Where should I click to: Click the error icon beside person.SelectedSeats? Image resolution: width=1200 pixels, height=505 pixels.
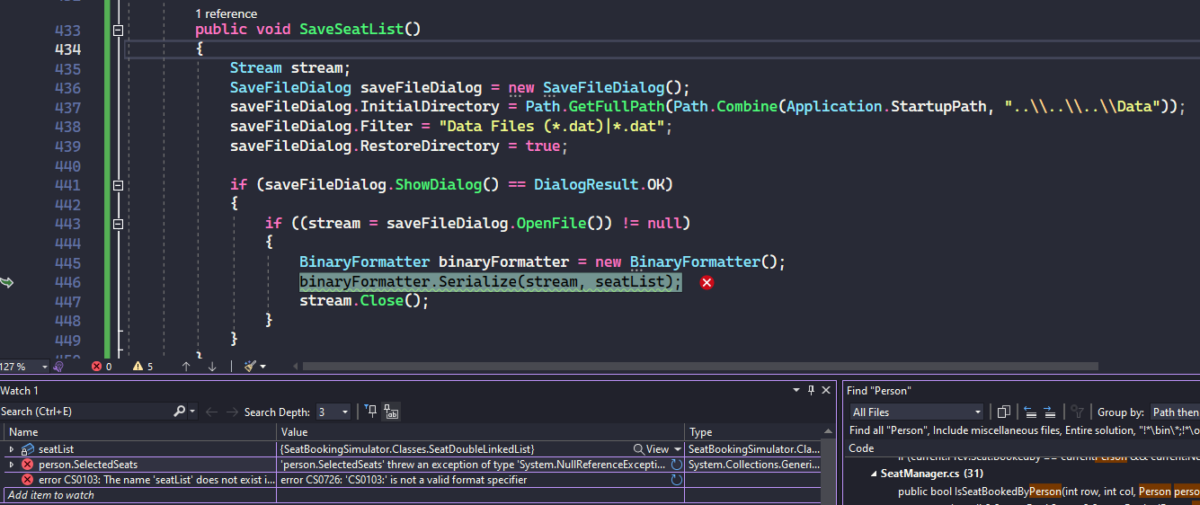point(28,465)
